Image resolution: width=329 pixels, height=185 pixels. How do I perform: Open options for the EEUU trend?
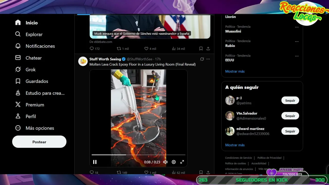[x=297, y=56]
